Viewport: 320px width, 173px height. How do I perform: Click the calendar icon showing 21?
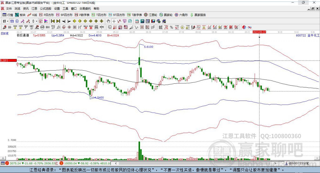coord(137,21)
